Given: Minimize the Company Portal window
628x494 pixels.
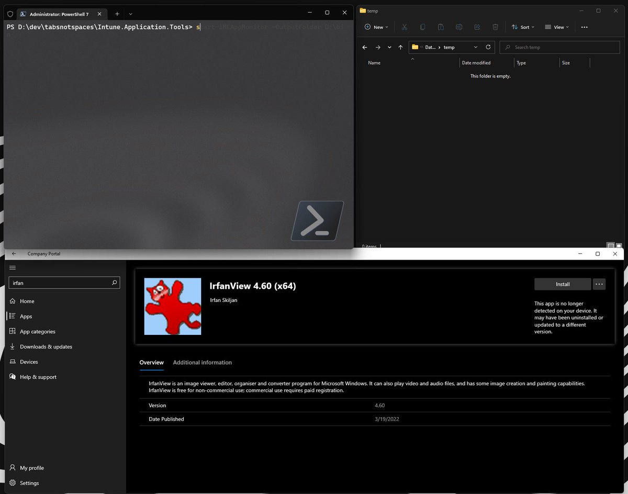Looking at the screenshot, I should [580, 254].
